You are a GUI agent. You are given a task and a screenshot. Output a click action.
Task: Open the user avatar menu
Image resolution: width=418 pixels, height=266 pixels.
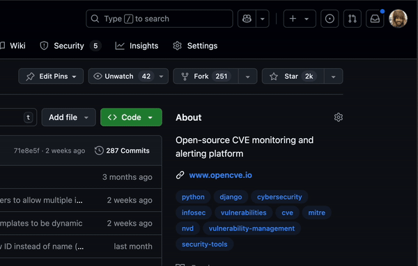coord(398,19)
